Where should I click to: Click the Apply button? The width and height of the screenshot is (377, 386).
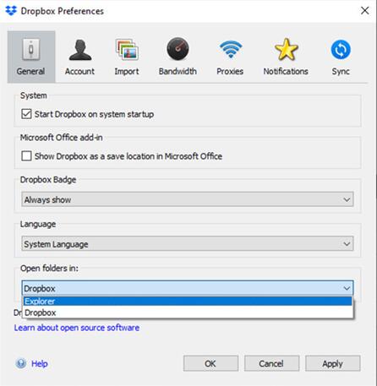point(333,363)
